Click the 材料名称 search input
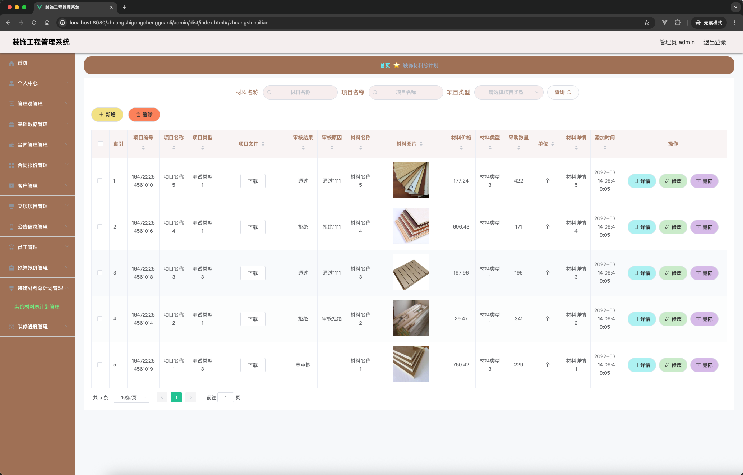This screenshot has width=743, height=475. 300,92
